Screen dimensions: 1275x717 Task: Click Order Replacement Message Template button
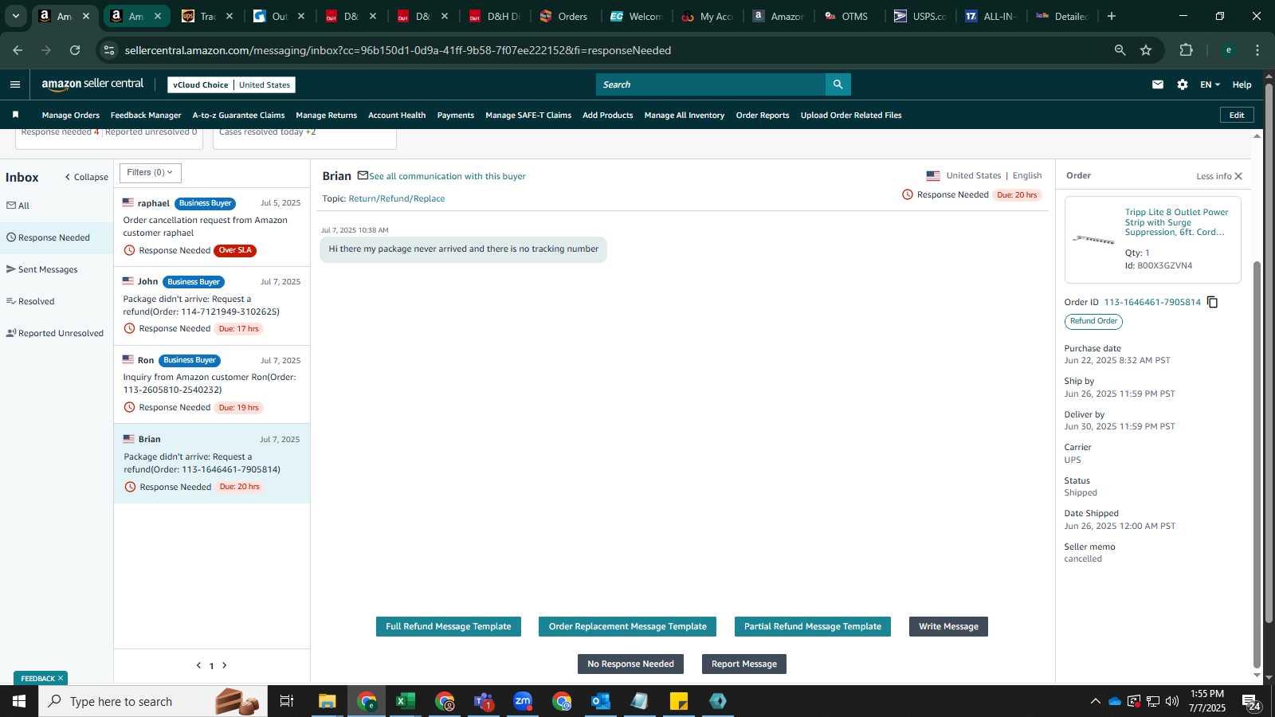627,626
